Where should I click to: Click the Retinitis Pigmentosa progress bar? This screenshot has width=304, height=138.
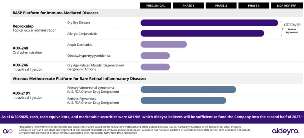183,101
